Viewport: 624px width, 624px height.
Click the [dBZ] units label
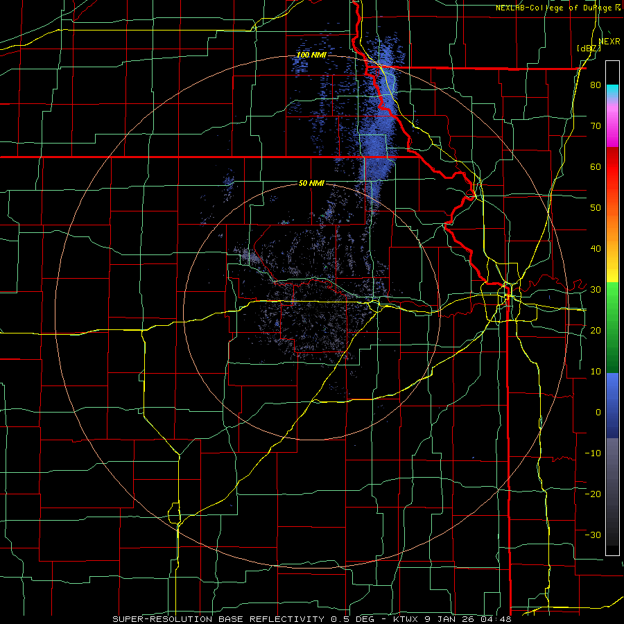[x=589, y=49]
